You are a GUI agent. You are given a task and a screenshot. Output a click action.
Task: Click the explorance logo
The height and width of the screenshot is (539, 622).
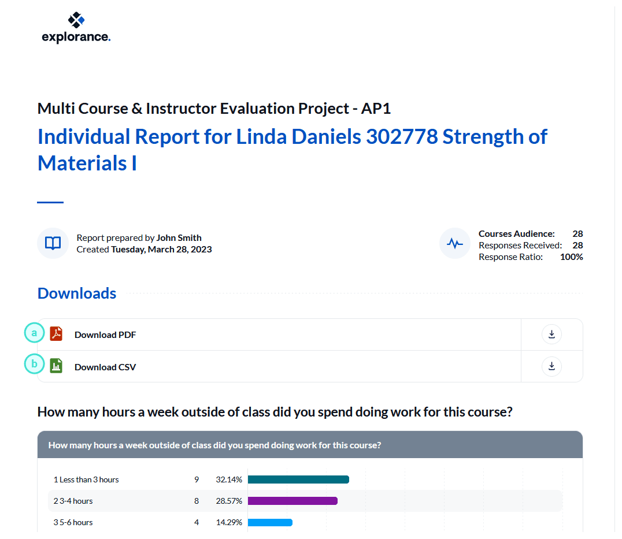76,28
